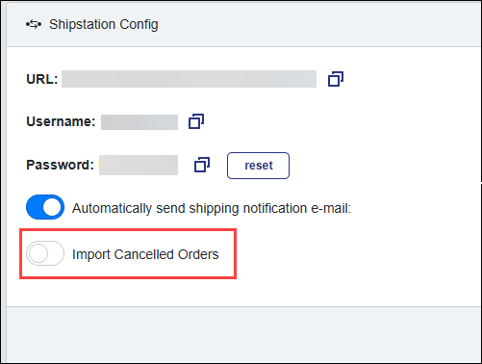Disable automatic shipping notification e-mail toggle

click(x=45, y=207)
